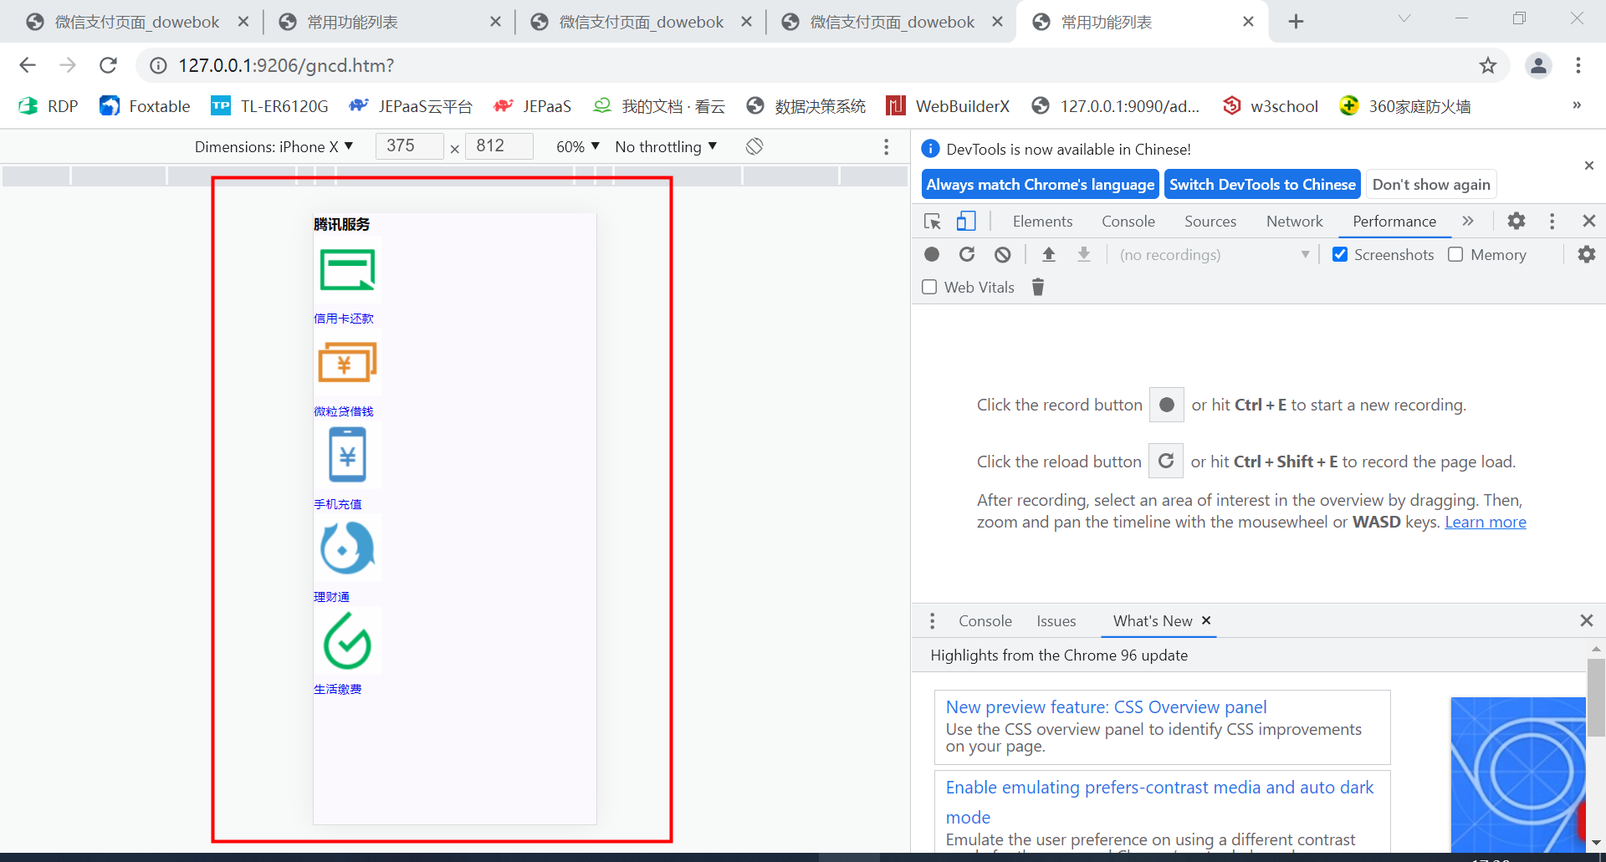Bookmark this page with the star
The image size is (1606, 862).
(x=1488, y=65)
